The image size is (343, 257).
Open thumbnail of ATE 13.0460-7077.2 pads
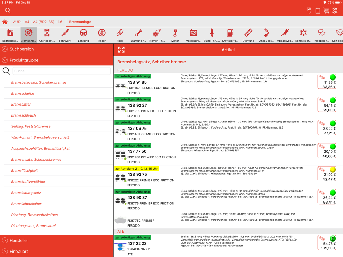[120, 247]
